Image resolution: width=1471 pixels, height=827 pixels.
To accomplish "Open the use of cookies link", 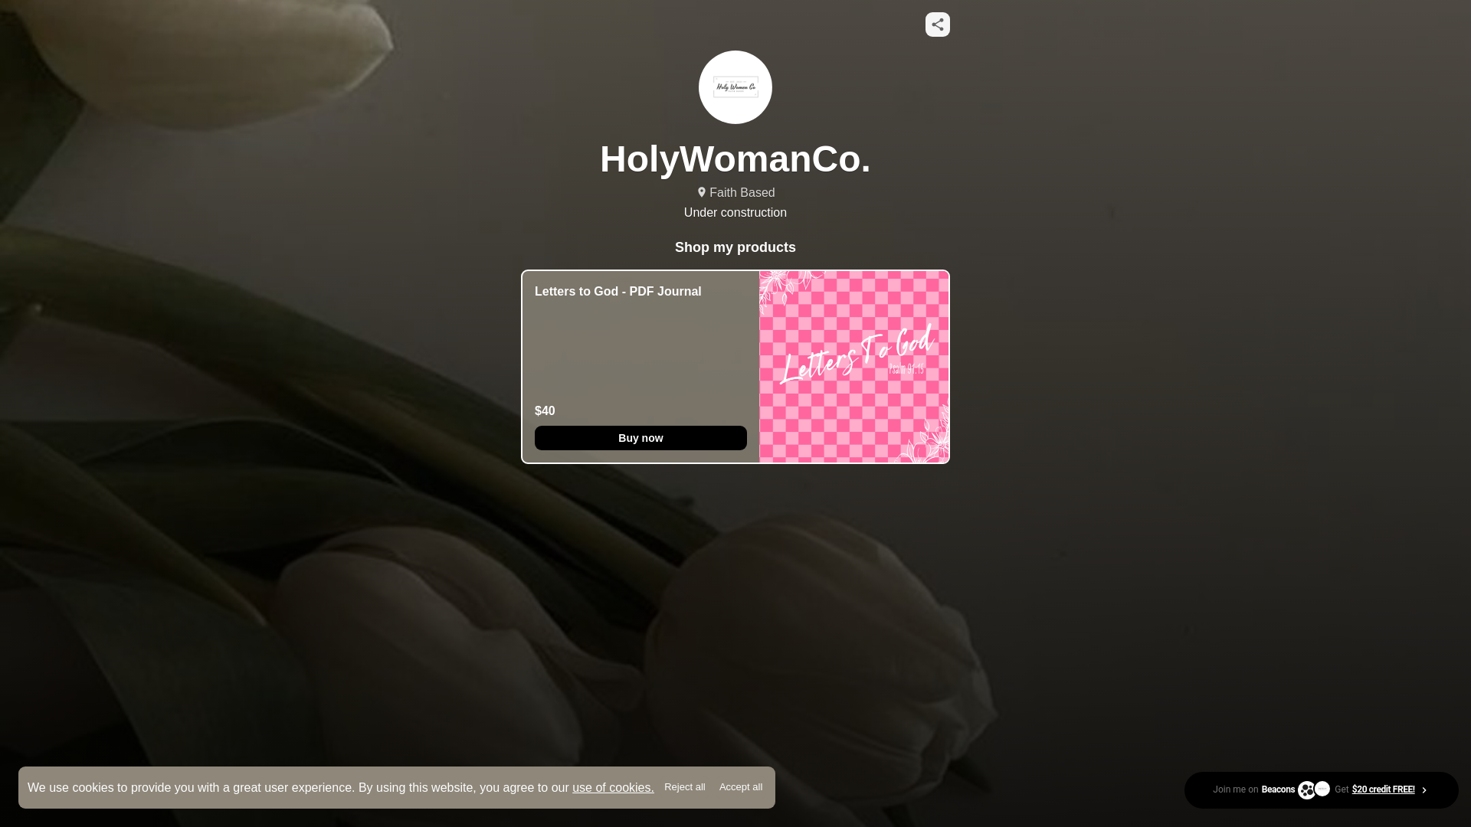I will coord(613,788).
